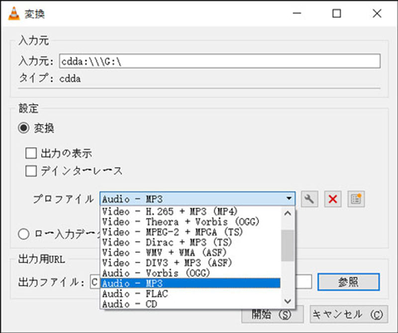Delete the selected profile with red X

(x=332, y=199)
